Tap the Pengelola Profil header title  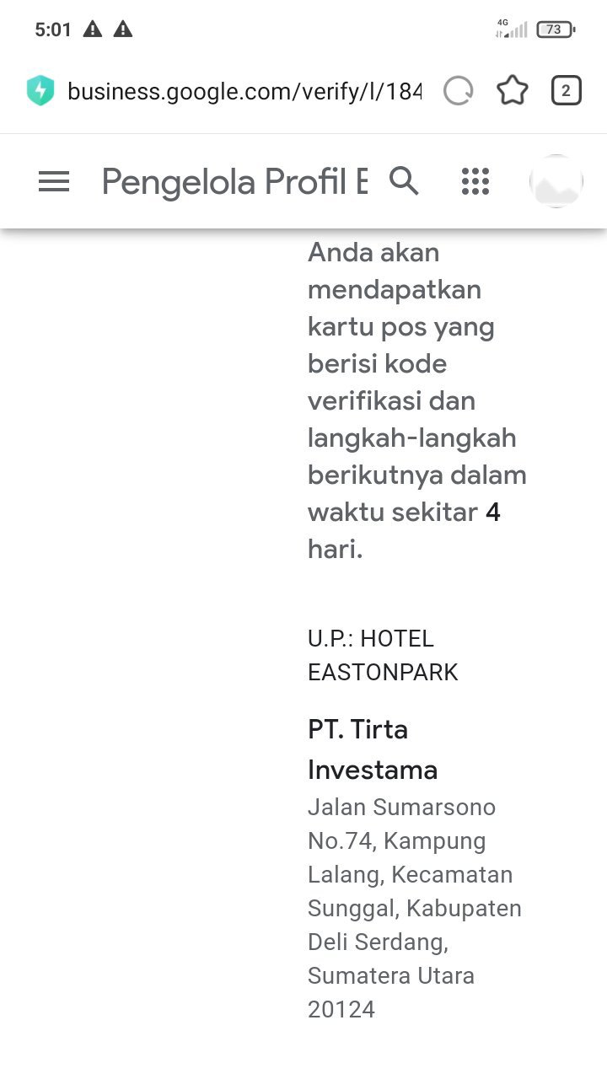click(x=234, y=181)
